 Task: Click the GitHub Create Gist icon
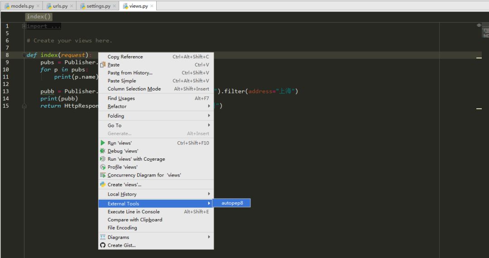(x=103, y=245)
